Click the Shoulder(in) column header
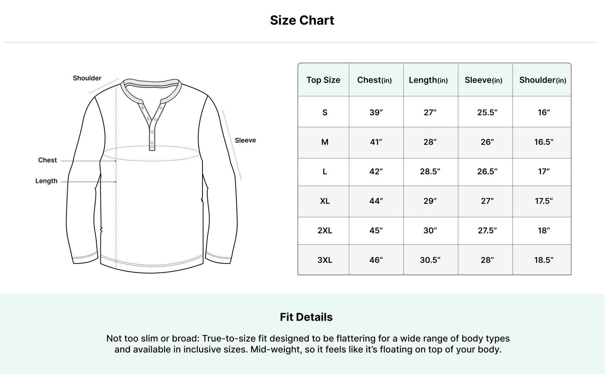605x374 pixels. point(543,80)
